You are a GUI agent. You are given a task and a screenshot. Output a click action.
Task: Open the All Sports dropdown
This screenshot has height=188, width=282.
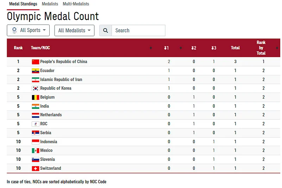pyautogui.click(x=28, y=30)
